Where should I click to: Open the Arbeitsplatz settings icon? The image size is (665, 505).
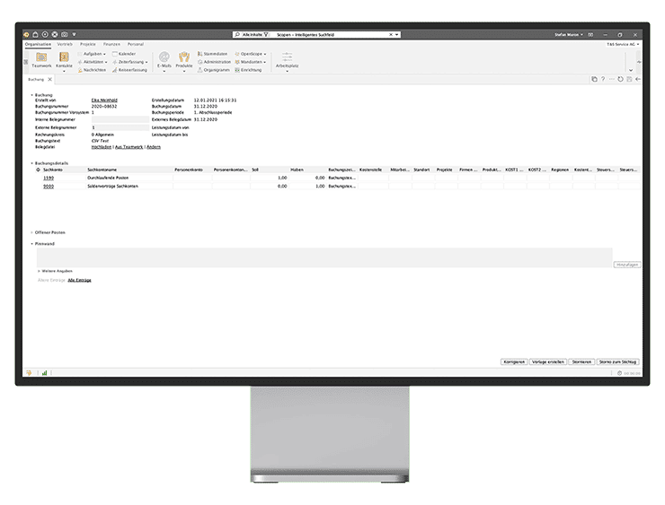[x=288, y=57]
